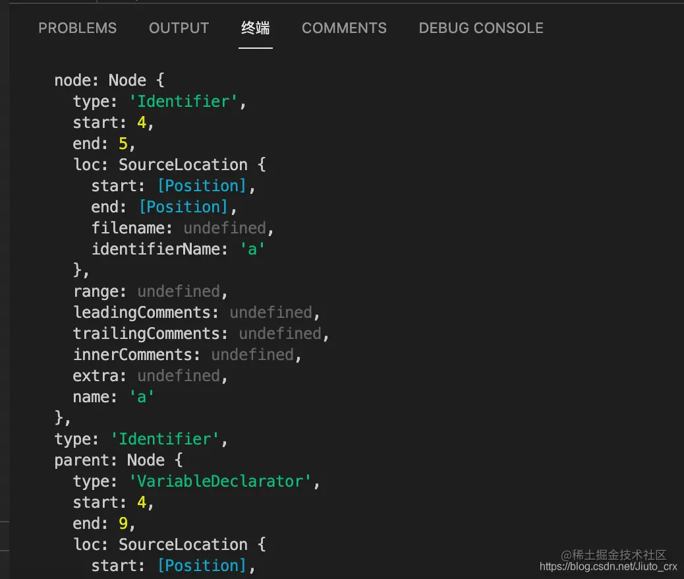The image size is (684, 579).
Task: Select the 终端 terminal tab
Action: pyautogui.click(x=256, y=28)
